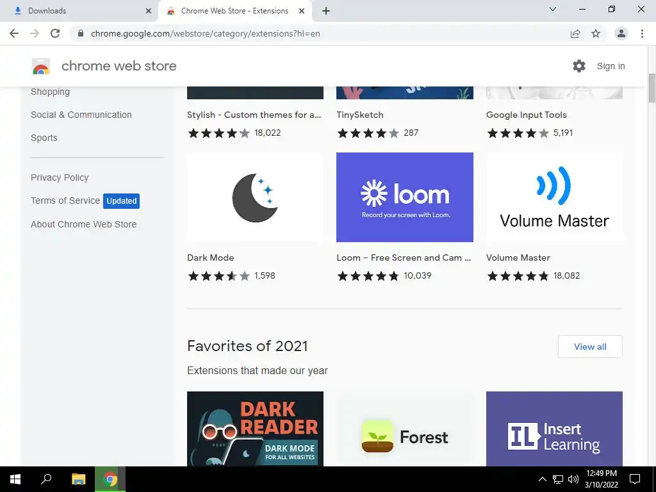The width and height of the screenshot is (656, 492).
Task: Close the Chrome Web Store tab
Action: (x=302, y=11)
